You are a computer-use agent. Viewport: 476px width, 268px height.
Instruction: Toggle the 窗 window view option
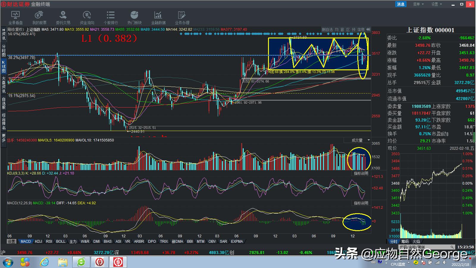(342, 29)
